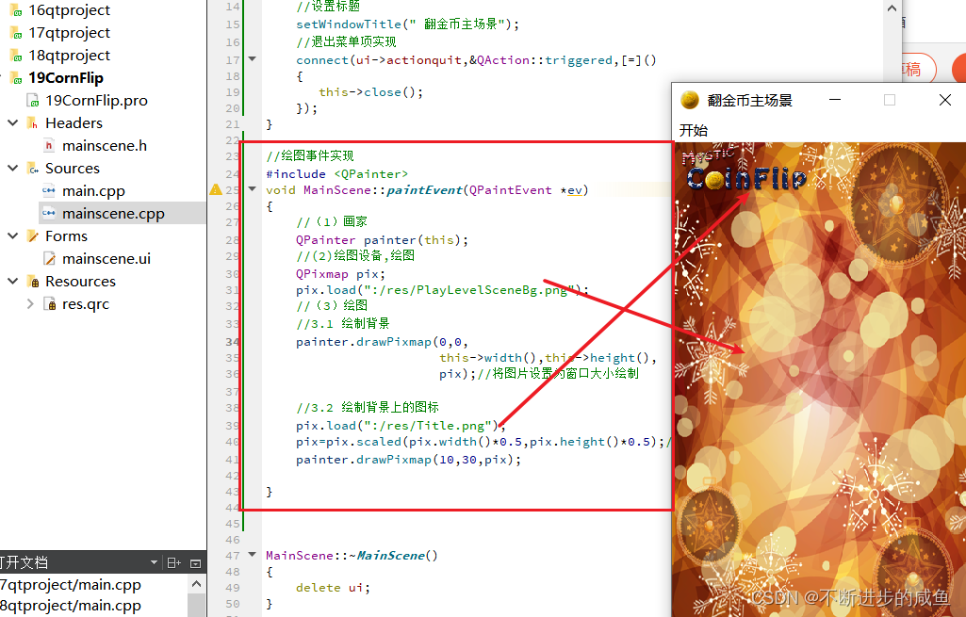The height and width of the screenshot is (617, 966).
Task: Click the res.qrc file name
Action: [86, 304]
